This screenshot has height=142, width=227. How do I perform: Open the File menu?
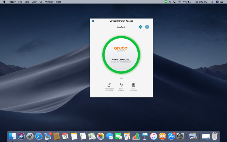[x=20, y=2]
